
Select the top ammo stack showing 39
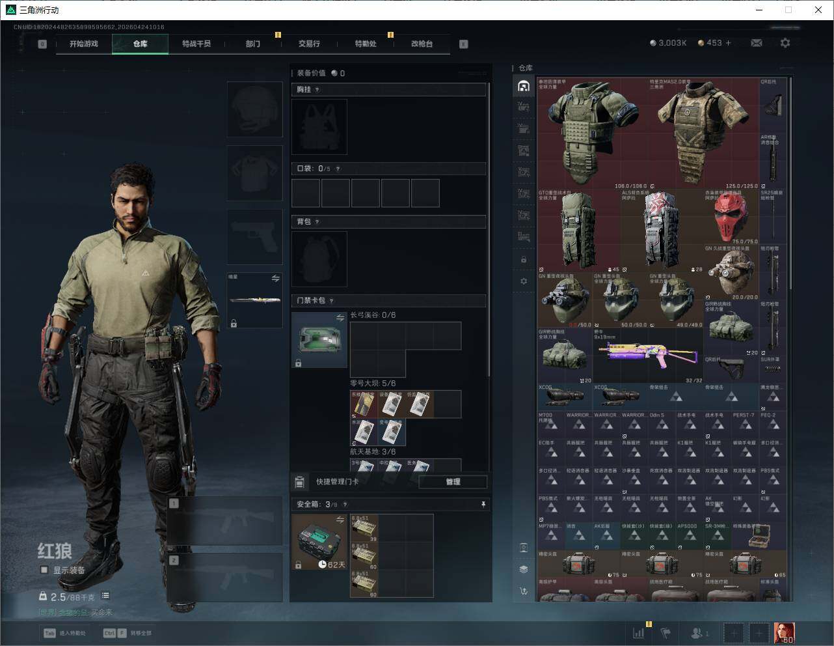point(364,528)
